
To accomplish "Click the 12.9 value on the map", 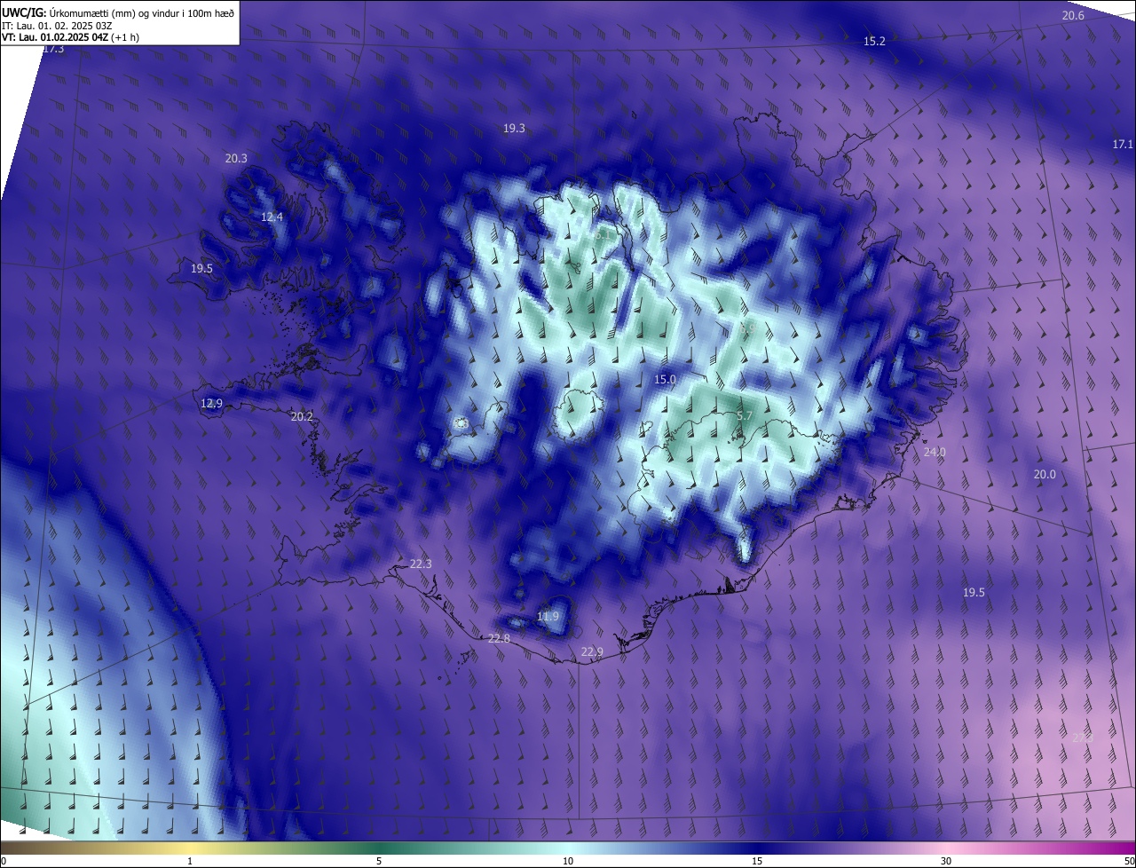I will click(211, 404).
